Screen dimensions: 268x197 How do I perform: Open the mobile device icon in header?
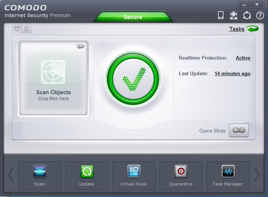(x=221, y=15)
